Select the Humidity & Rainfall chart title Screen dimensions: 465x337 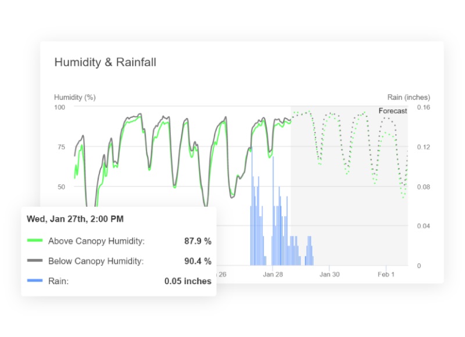(x=105, y=62)
